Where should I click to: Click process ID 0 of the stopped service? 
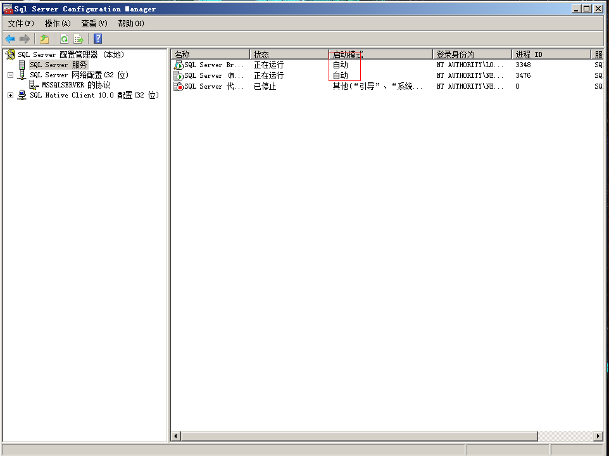click(517, 87)
